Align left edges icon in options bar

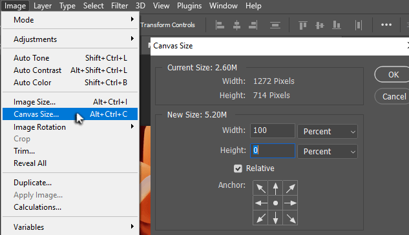pyautogui.click(x=220, y=25)
